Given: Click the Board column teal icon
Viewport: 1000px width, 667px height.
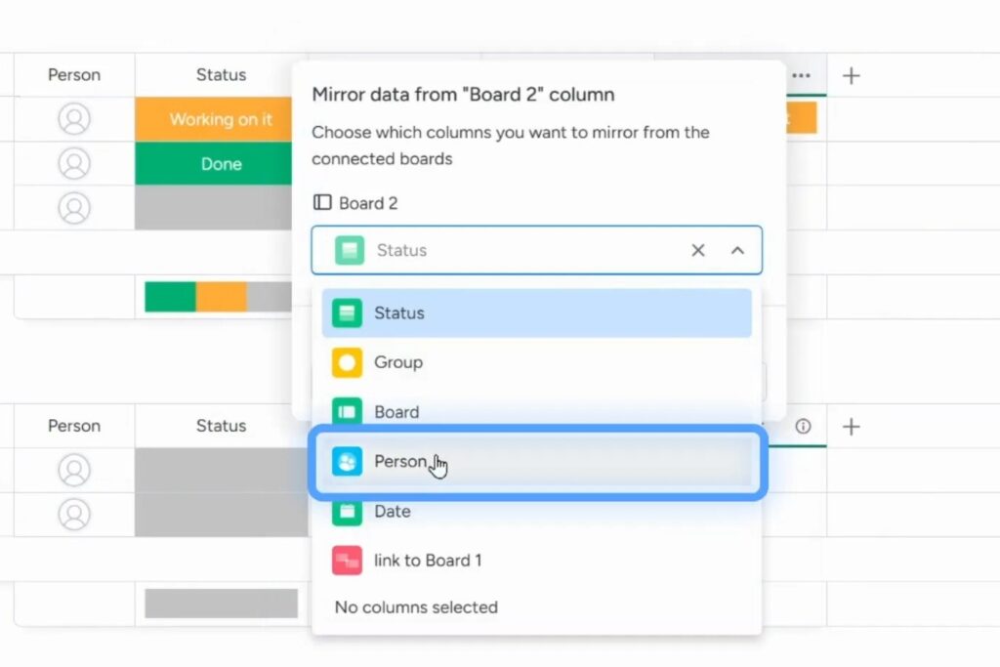Looking at the screenshot, I should [349, 412].
